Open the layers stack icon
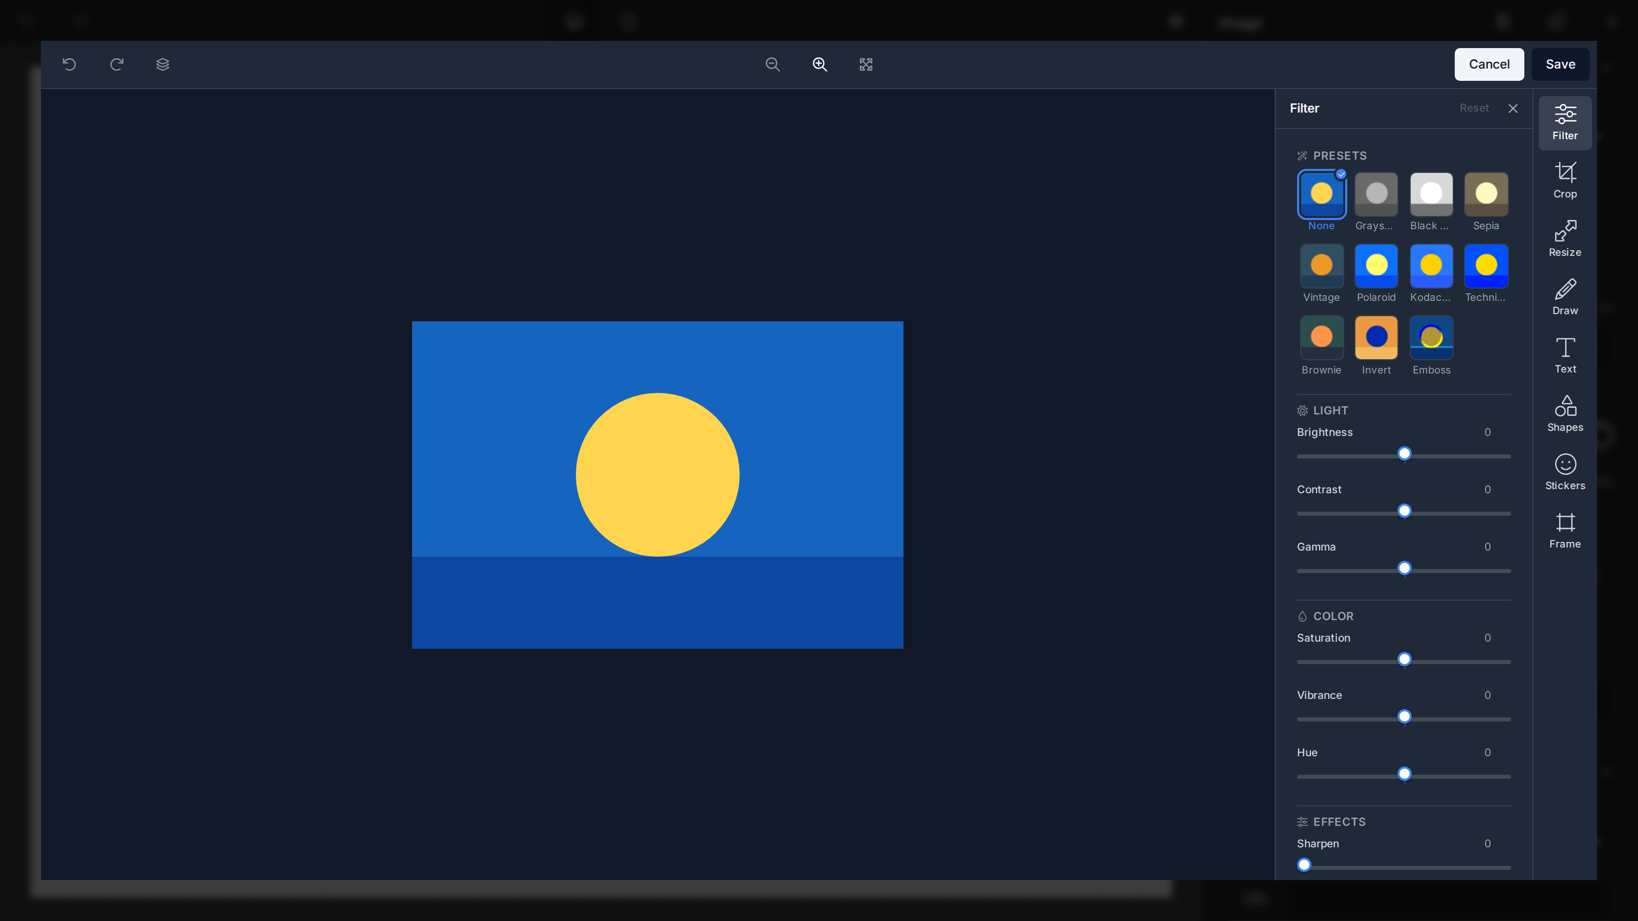 (x=163, y=64)
